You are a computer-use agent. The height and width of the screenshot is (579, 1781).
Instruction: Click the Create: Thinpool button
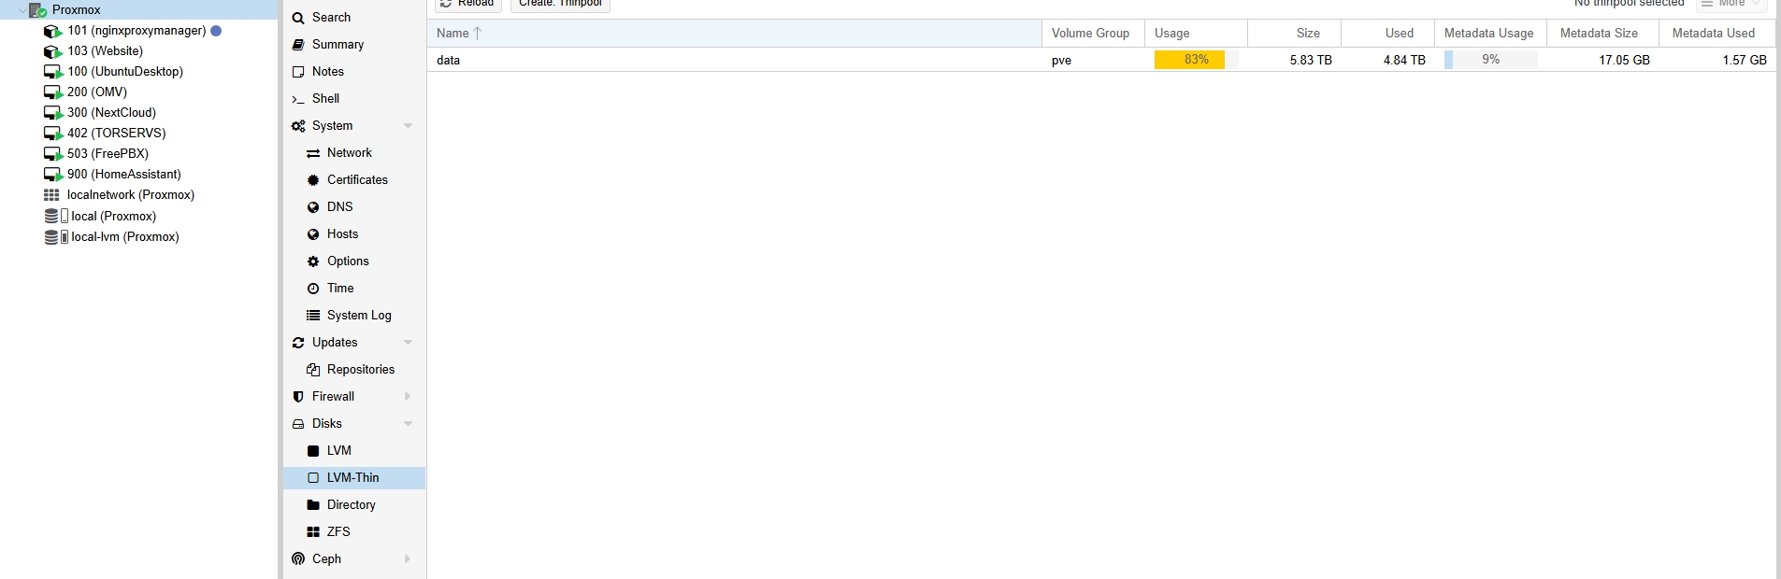(x=560, y=4)
